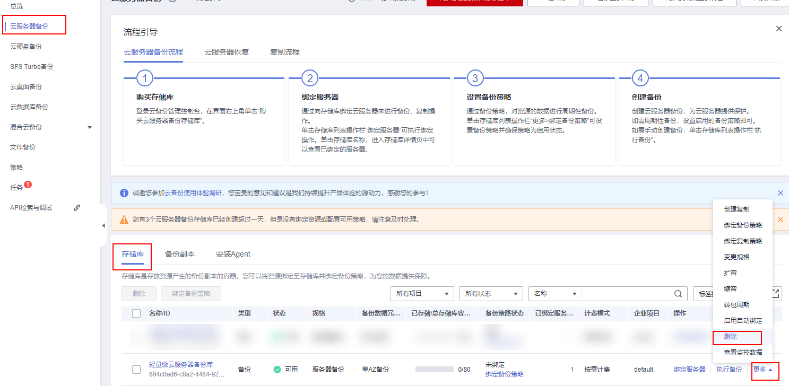
Task: Click the red badge on 任务
Action: coord(28,185)
